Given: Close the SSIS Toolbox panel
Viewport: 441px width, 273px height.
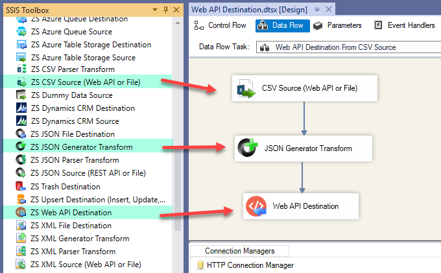Looking at the screenshot, I should pyautogui.click(x=176, y=10).
